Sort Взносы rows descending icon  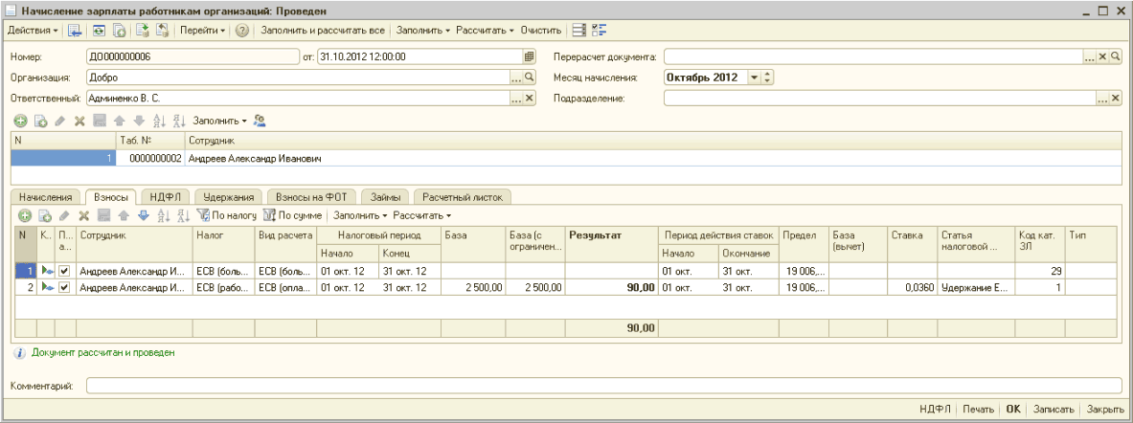(183, 215)
